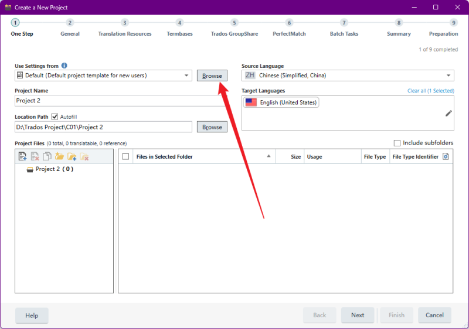Viewport: 469px width, 329px height.
Task: Tick the select-all checkbox in files header
Action: 125,156
